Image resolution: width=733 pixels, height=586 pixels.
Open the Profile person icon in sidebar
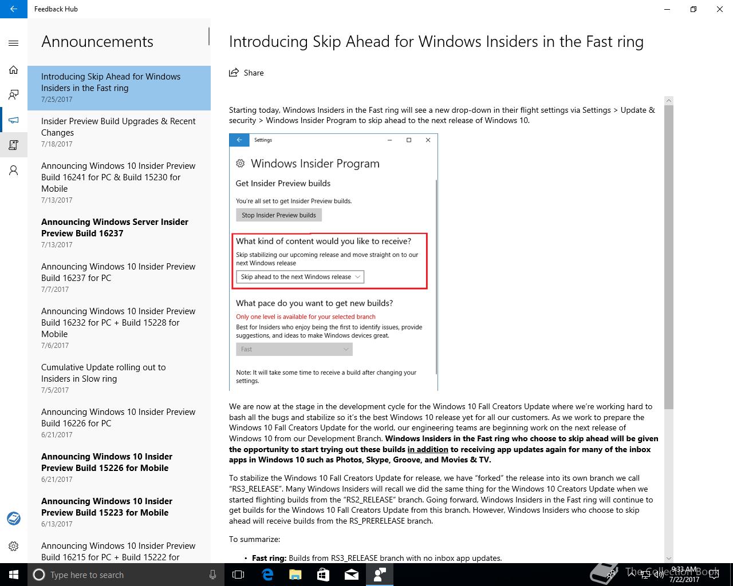[x=14, y=170]
